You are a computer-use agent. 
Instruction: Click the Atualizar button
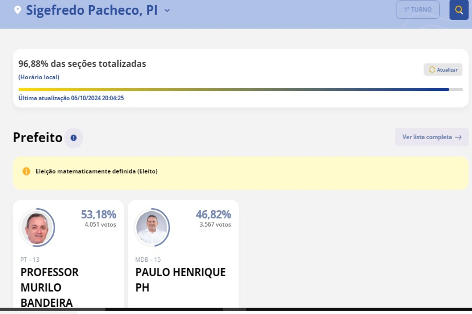pyautogui.click(x=443, y=70)
